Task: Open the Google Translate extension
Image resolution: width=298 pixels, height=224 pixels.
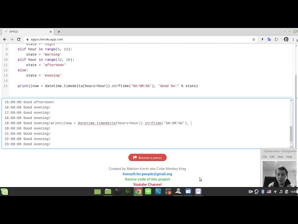Action: (x=269, y=39)
